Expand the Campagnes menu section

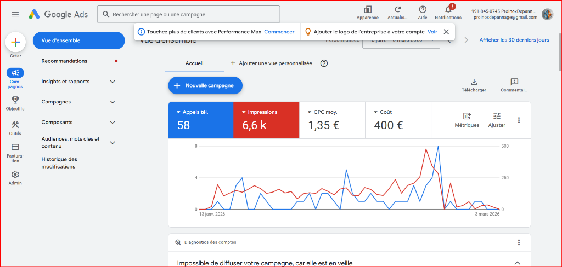coord(113,102)
